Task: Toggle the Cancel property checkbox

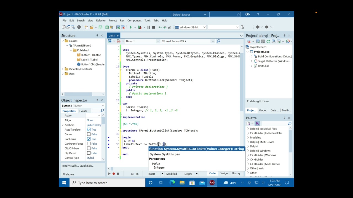Action: (89, 134)
